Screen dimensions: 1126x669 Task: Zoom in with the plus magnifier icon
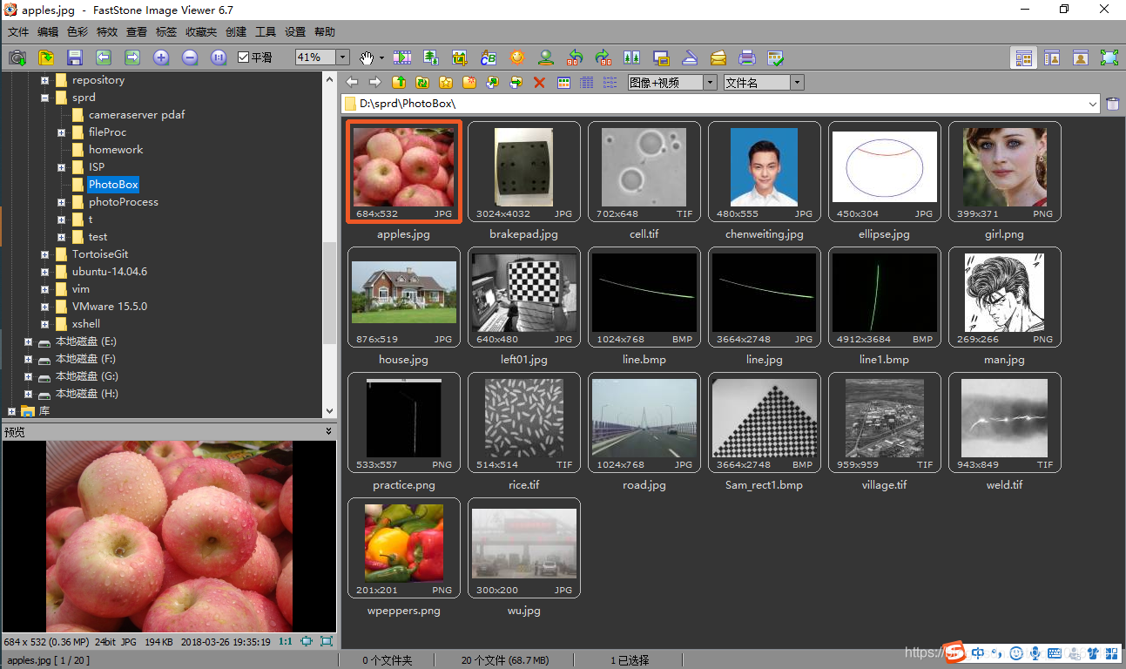coord(161,57)
